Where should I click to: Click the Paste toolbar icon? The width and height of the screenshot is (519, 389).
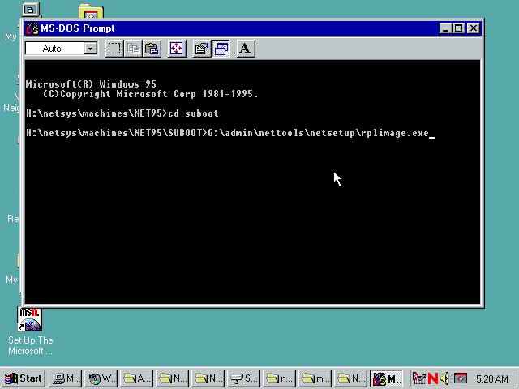tap(152, 49)
